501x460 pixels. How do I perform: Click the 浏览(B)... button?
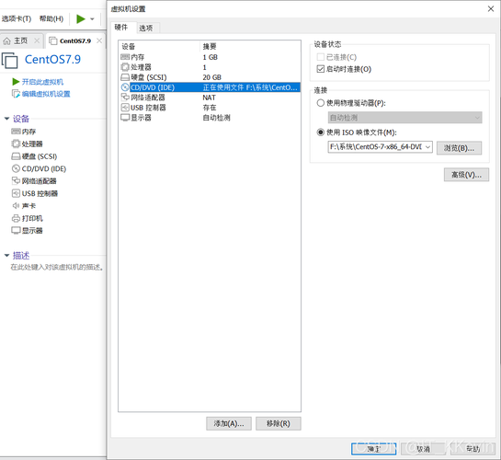coord(459,148)
